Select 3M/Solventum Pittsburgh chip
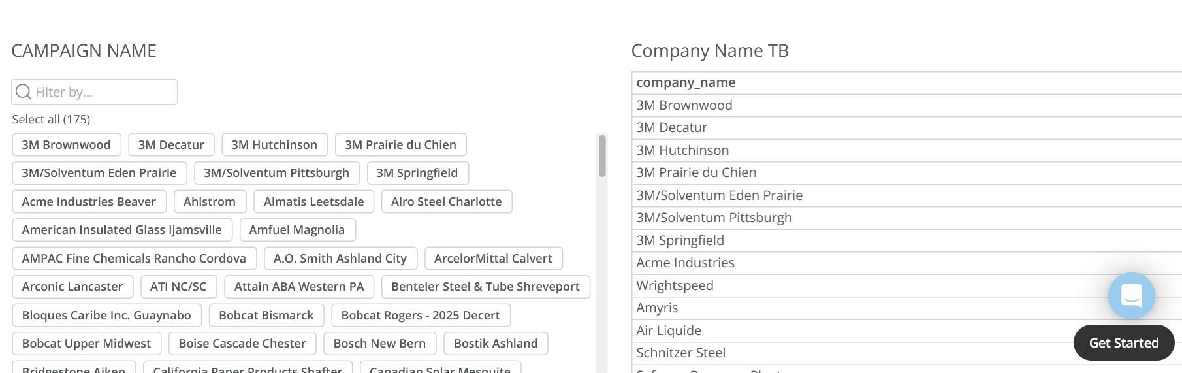 (x=276, y=173)
